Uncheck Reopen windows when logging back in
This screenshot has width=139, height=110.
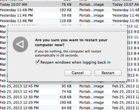click(37, 62)
